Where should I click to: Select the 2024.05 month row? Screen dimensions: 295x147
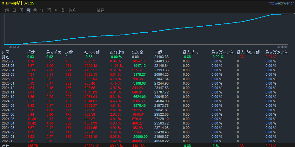pos(147,119)
